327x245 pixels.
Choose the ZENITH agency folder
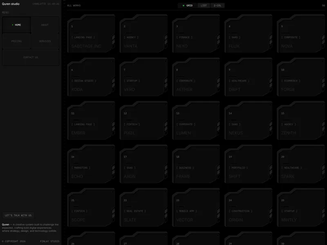301,120
